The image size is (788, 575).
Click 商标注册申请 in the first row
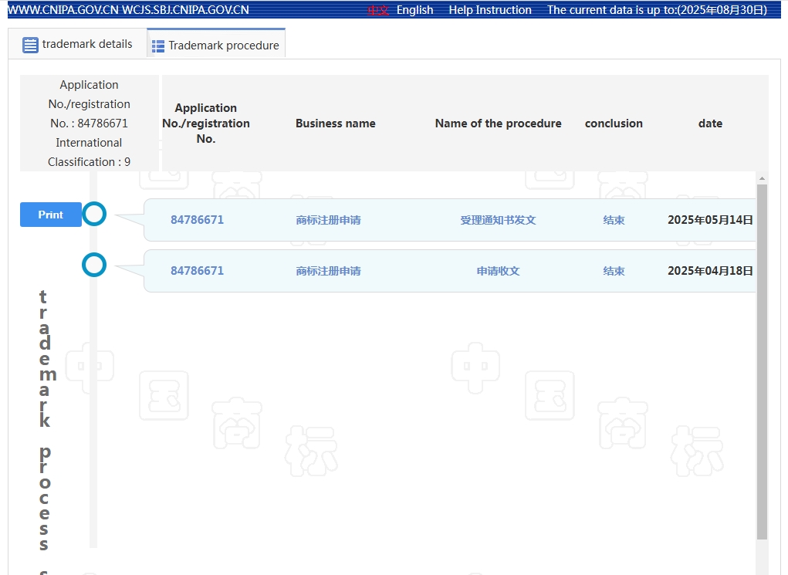328,220
